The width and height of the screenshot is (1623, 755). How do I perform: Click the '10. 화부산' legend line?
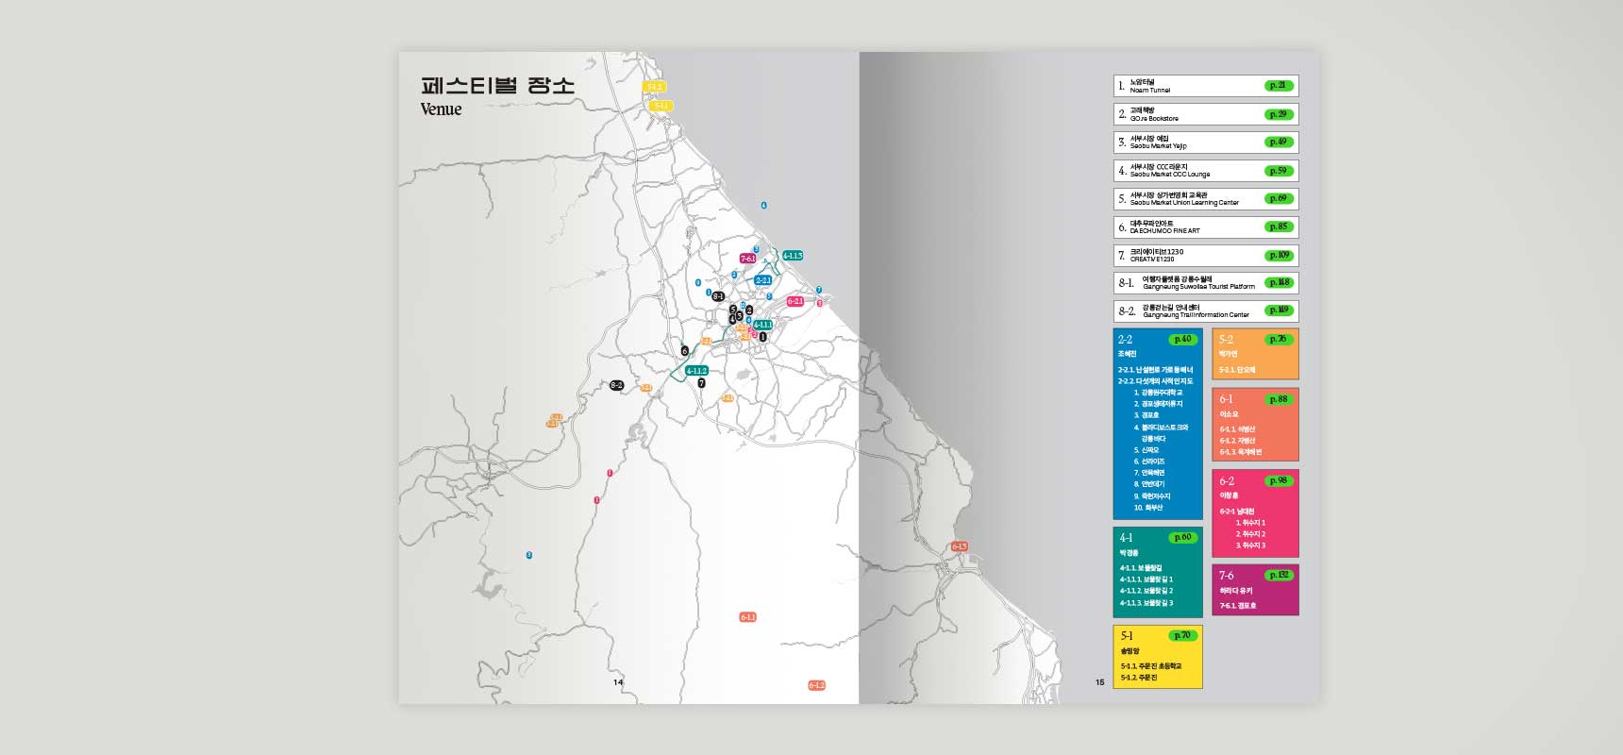[1148, 508]
